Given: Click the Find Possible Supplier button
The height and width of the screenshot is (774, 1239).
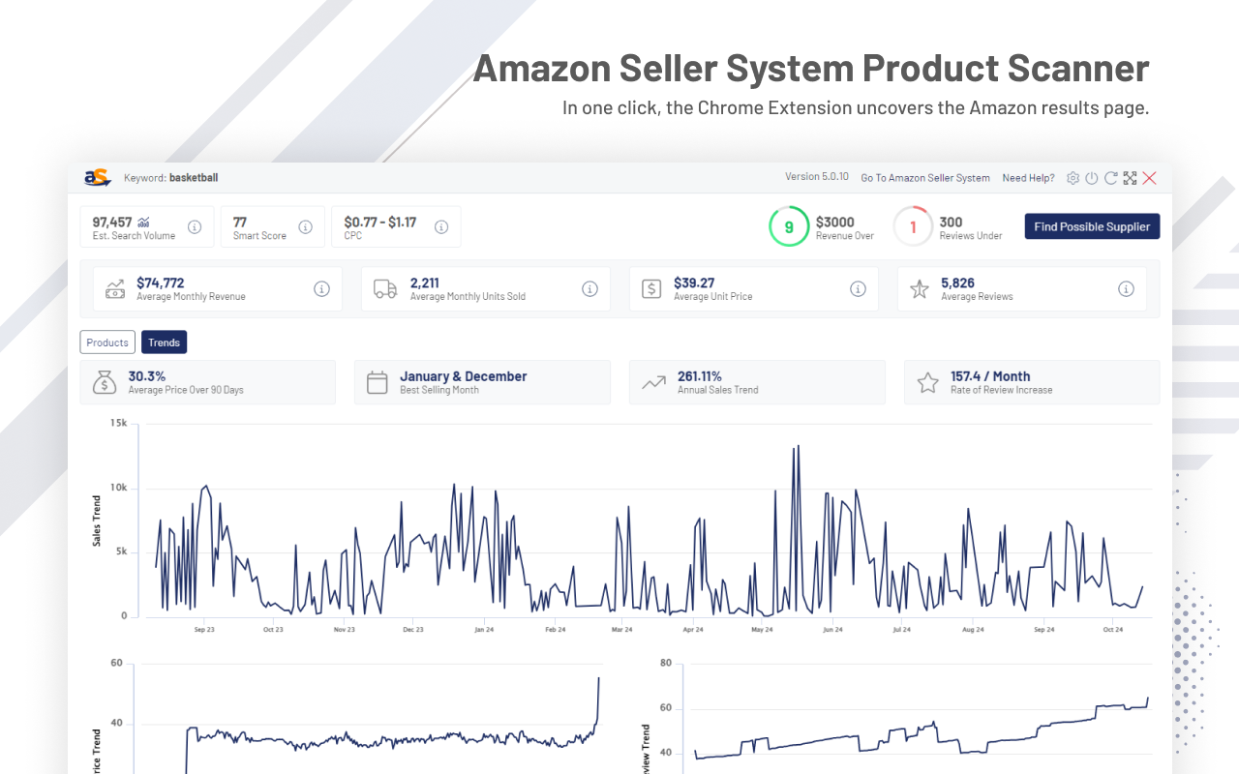Looking at the screenshot, I should tap(1092, 225).
